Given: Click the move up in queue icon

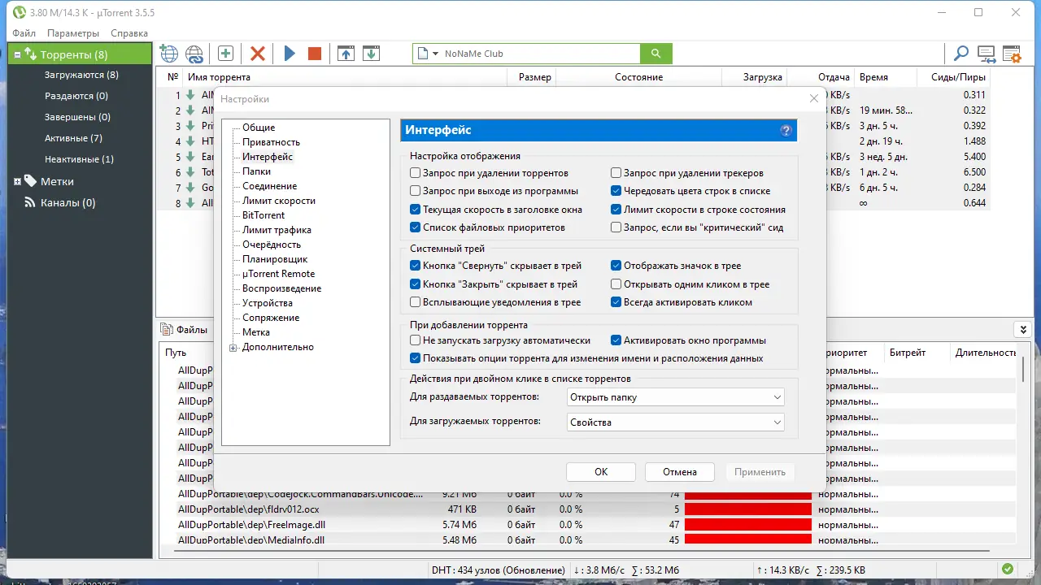Looking at the screenshot, I should (x=346, y=54).
